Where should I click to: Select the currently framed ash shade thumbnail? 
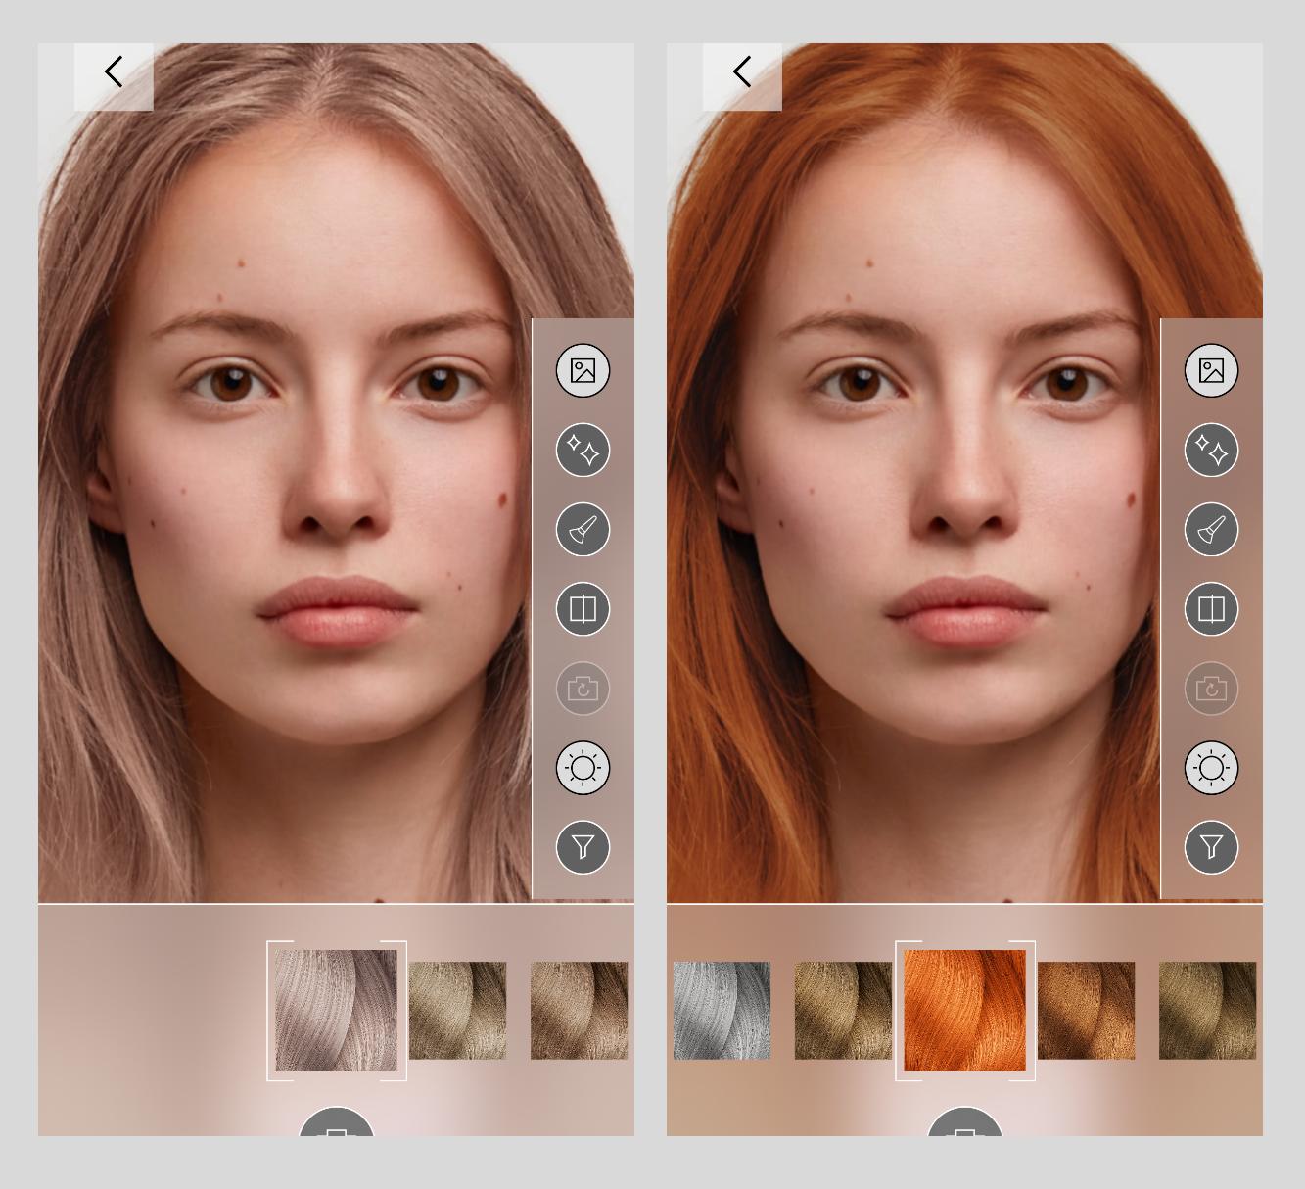click(336, 1012)
